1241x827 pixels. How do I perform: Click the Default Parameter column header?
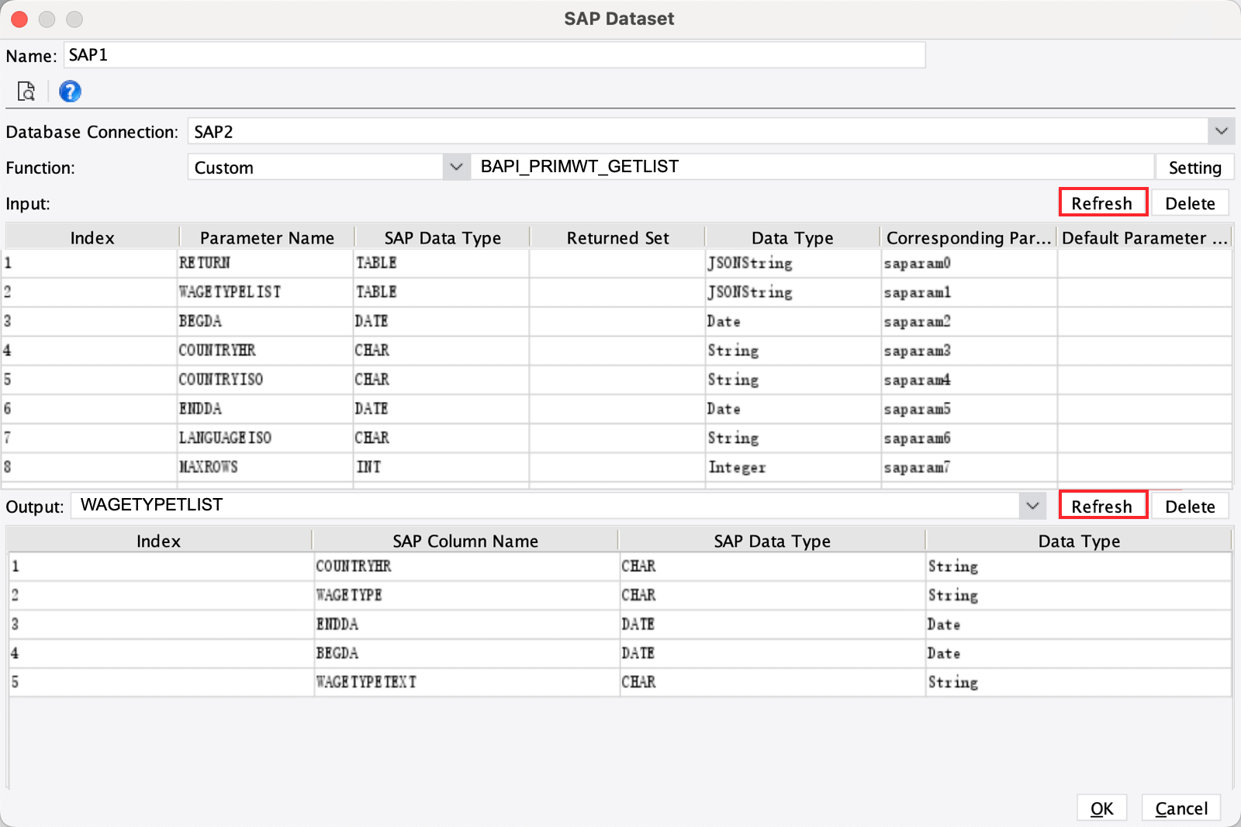point(1144,237)
